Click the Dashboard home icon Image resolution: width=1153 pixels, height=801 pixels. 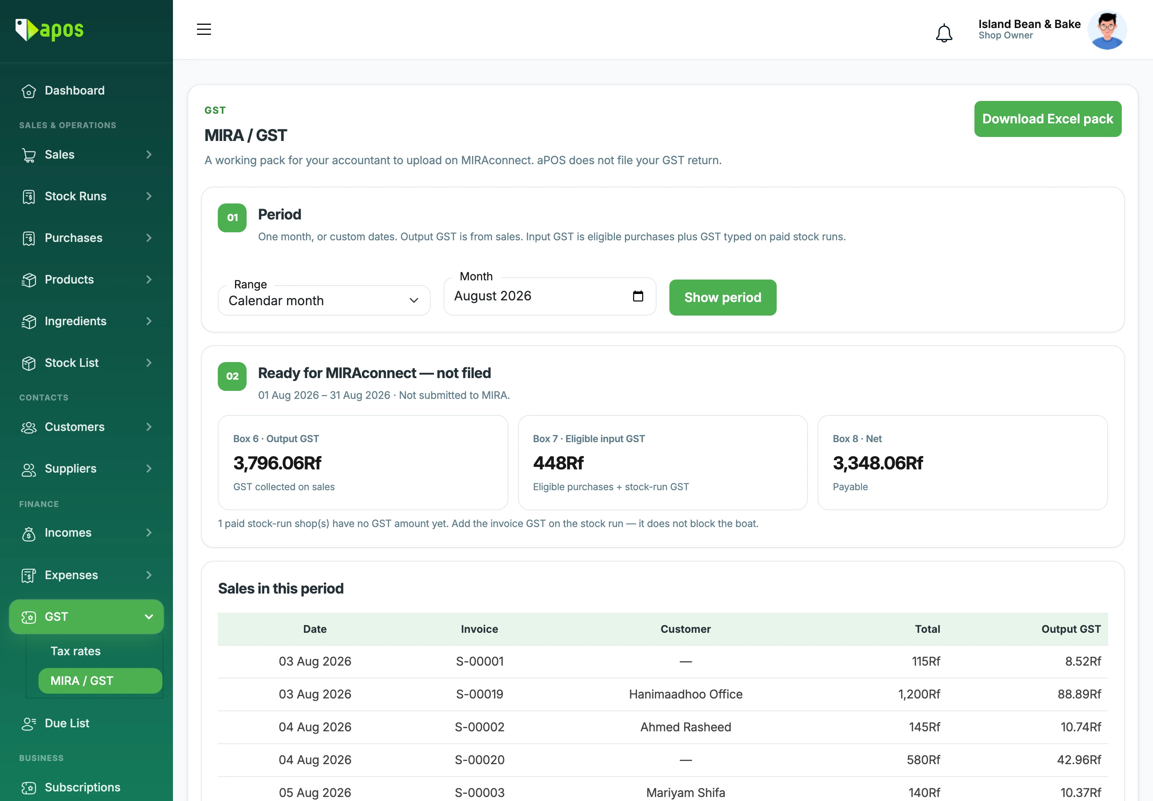click(29, 91)
